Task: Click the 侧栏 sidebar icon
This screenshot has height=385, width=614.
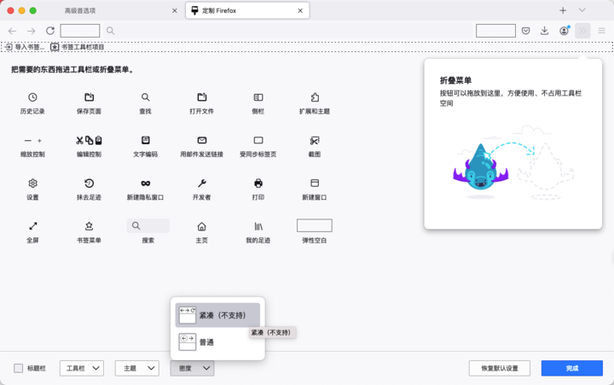Action: pyautogui.click(x=258, y=98)
